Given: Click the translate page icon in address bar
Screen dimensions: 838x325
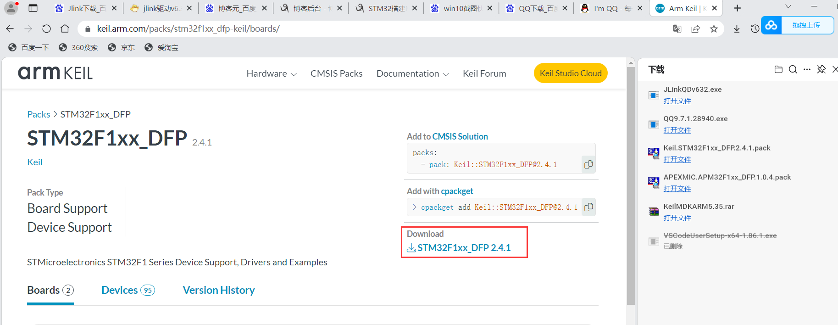Looking at the screenshot, I should [677, 29].
